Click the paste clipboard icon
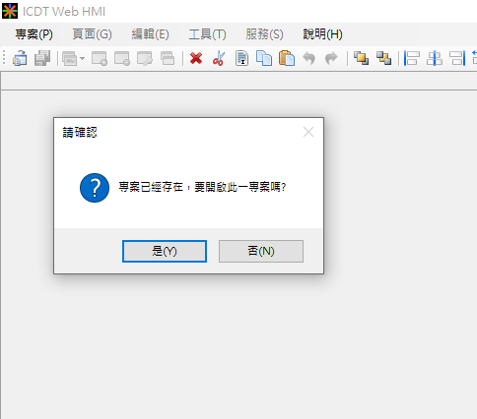 (x=287, y=58)
